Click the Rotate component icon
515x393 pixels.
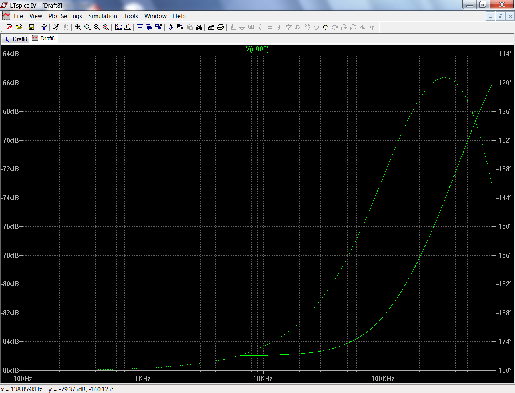344,27
